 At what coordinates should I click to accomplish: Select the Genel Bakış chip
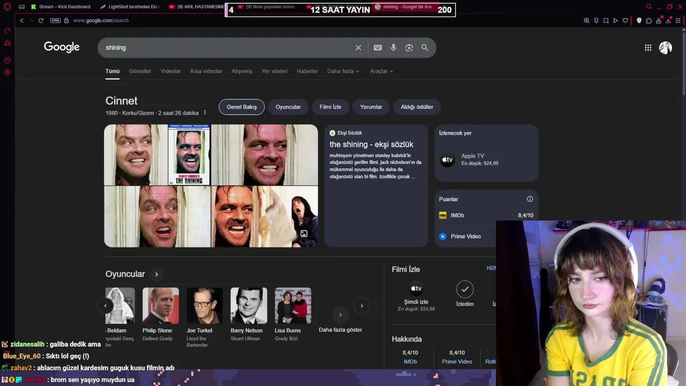point(242,107)
